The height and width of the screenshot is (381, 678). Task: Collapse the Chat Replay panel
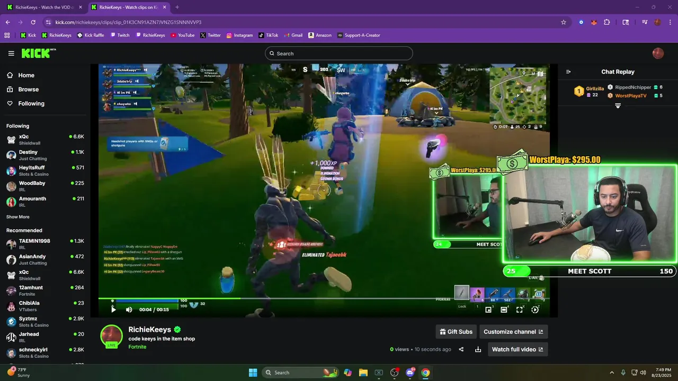pos(568,72)
